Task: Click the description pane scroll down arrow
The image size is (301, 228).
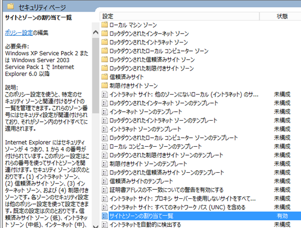Action: (96, 226)
